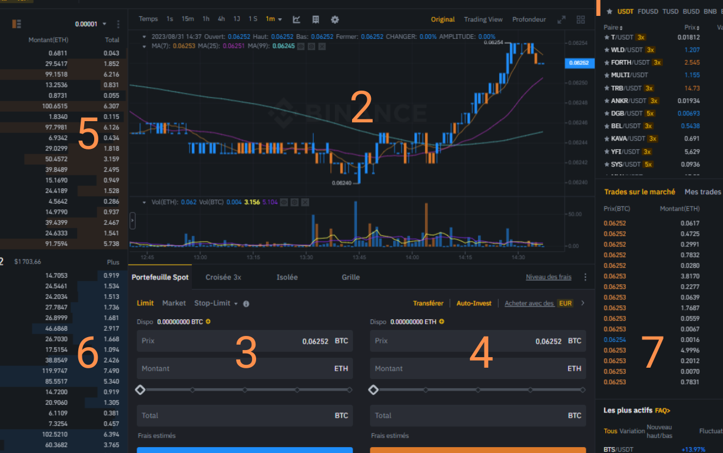Open trading panel three-dot menu
Image resolution: width=723 pixels, height=453 pixels.
(585, 277)
